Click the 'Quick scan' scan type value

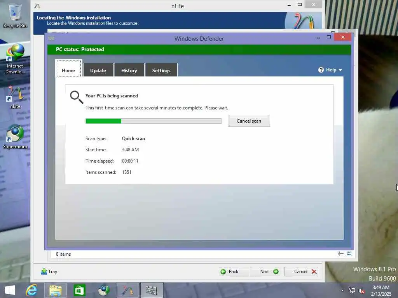tap(134, 139)
